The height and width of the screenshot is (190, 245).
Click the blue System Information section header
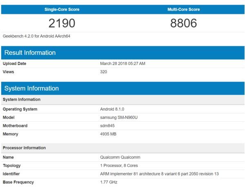click(31, 88)
